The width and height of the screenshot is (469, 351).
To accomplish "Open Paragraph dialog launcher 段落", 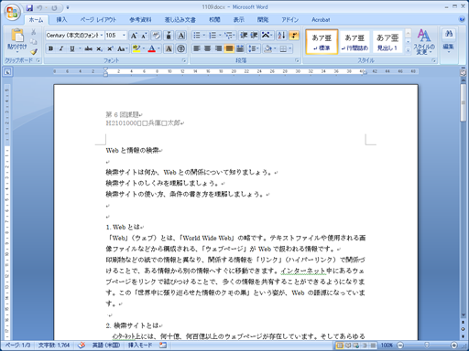I will 297,60.
